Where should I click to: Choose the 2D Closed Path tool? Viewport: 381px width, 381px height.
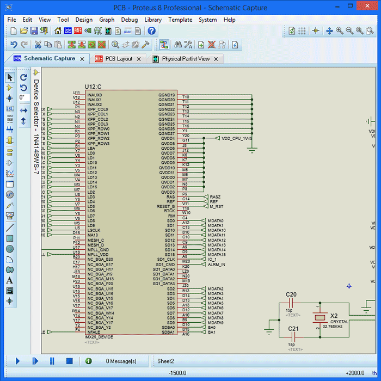(x=10, y=270)
